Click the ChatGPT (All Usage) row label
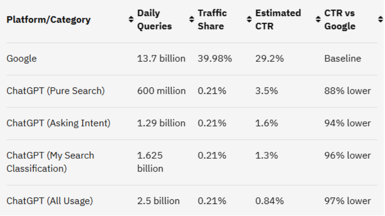This screenshot has width=385, height=216. click(x=49, y=201)
